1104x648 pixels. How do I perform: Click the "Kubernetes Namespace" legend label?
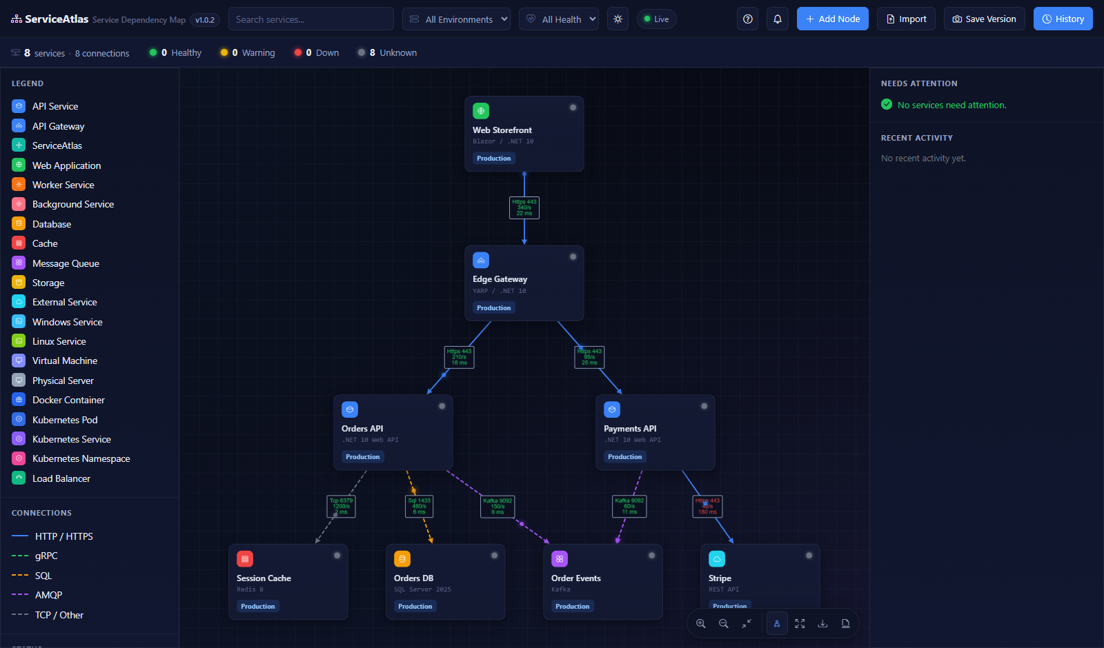(81, 458)
